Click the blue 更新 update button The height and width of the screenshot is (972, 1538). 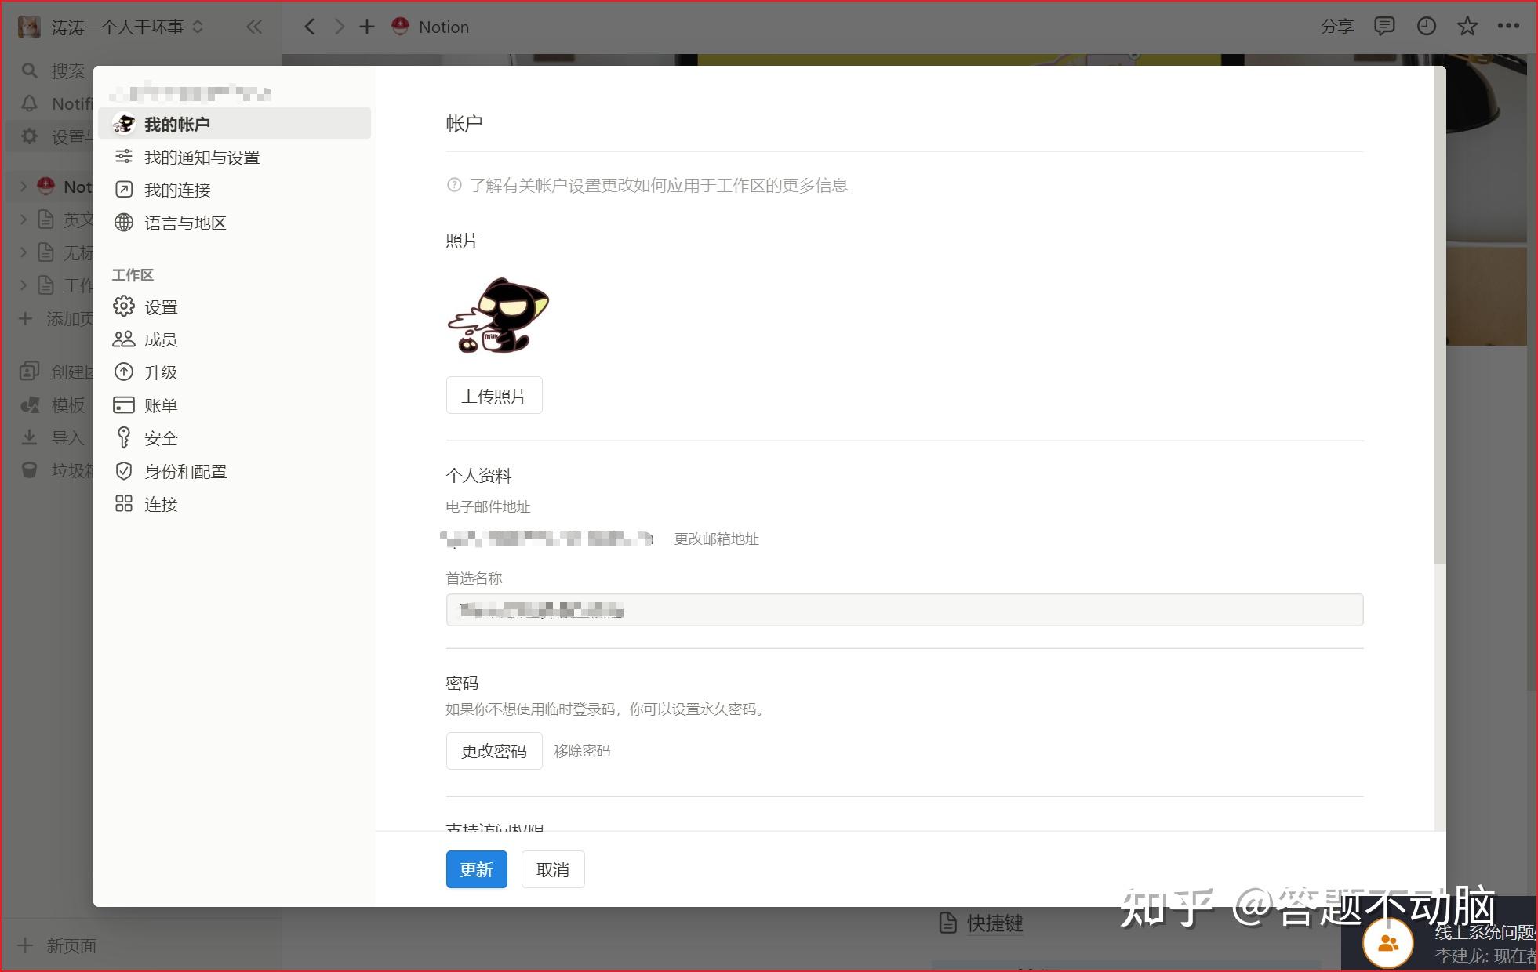coord(476,869)
